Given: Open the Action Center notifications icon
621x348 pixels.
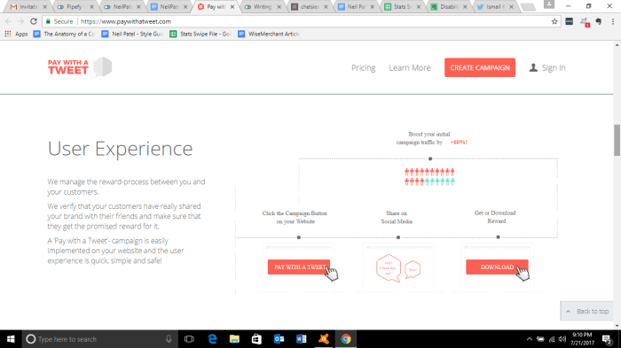Looking at the screenshot, I should click(607, 339).
